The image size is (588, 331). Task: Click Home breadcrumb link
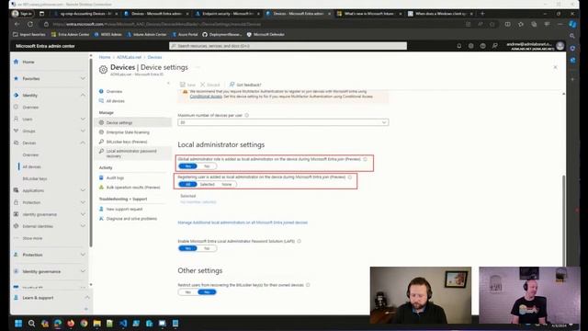(x=105, y=57)
